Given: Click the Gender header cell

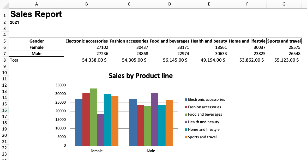Looking at the screenshot, I should click(37, 41).
